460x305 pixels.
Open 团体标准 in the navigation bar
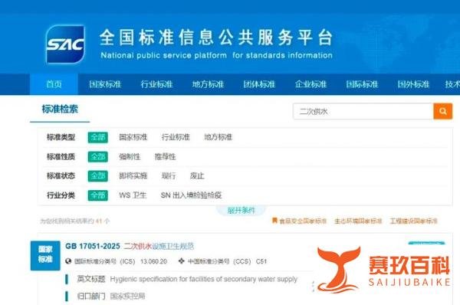click(x=259, y=84)
